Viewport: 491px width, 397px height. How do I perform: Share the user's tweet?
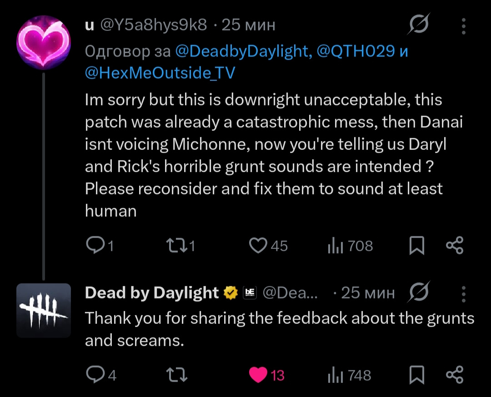[455, 245]
